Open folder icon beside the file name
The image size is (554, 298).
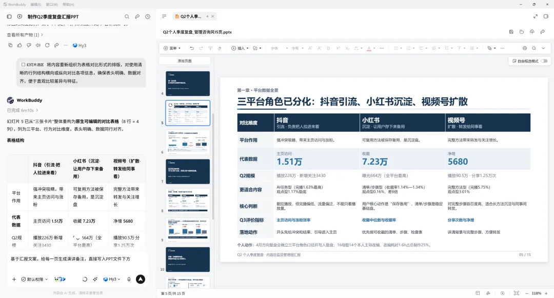[x=522, y=32]
